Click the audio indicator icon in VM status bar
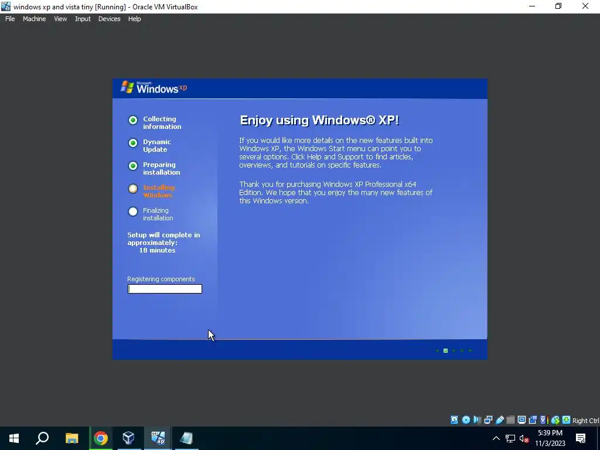The width and height of the screenshot is (600, 450). point(477,420)
